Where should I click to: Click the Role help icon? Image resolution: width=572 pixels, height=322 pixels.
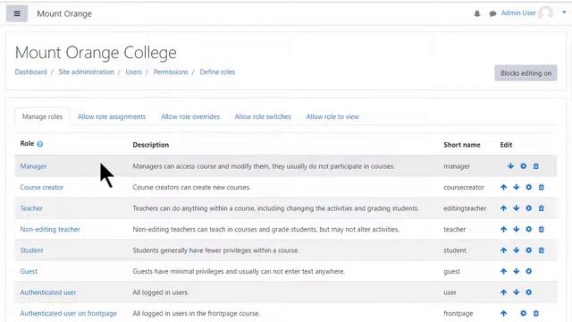(x=40, y=144)
